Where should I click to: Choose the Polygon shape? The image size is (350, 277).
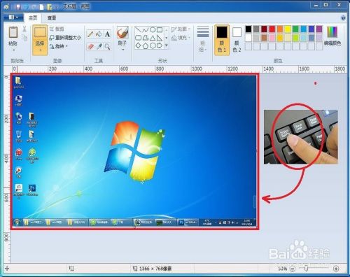coord(146,38)
